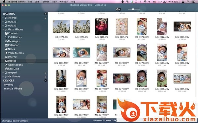Image resolution: width=198 pixels, height=123 pixels.
Task: Open the Apple menu
Action: pyautogui.click(x=4, y=2)
